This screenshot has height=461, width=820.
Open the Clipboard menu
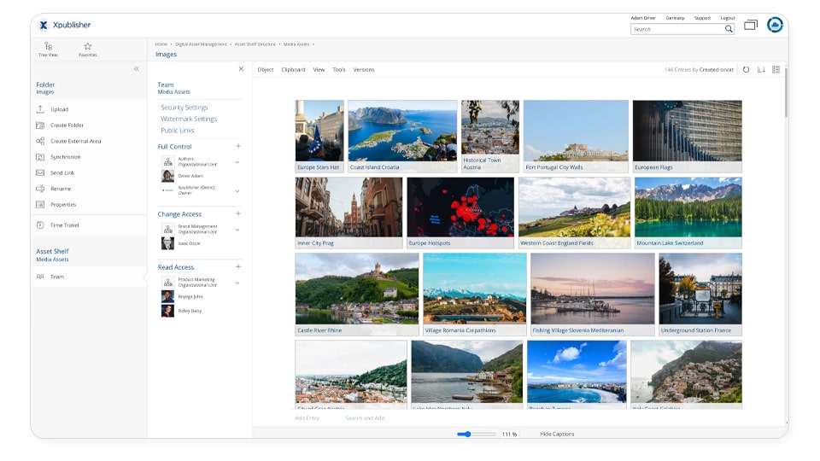click(293, 69)
